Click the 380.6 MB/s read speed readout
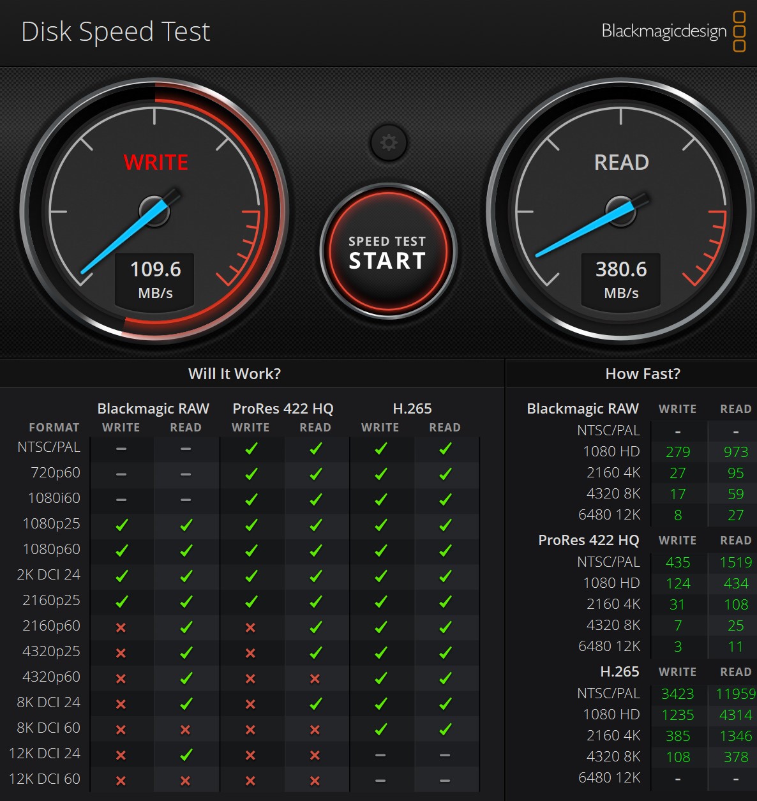Screen dimensions: 757x801 point(621,280)
